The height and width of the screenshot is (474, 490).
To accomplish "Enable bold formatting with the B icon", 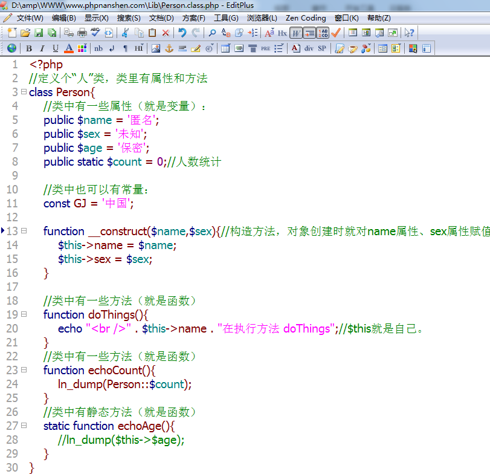I will [30, 47].
